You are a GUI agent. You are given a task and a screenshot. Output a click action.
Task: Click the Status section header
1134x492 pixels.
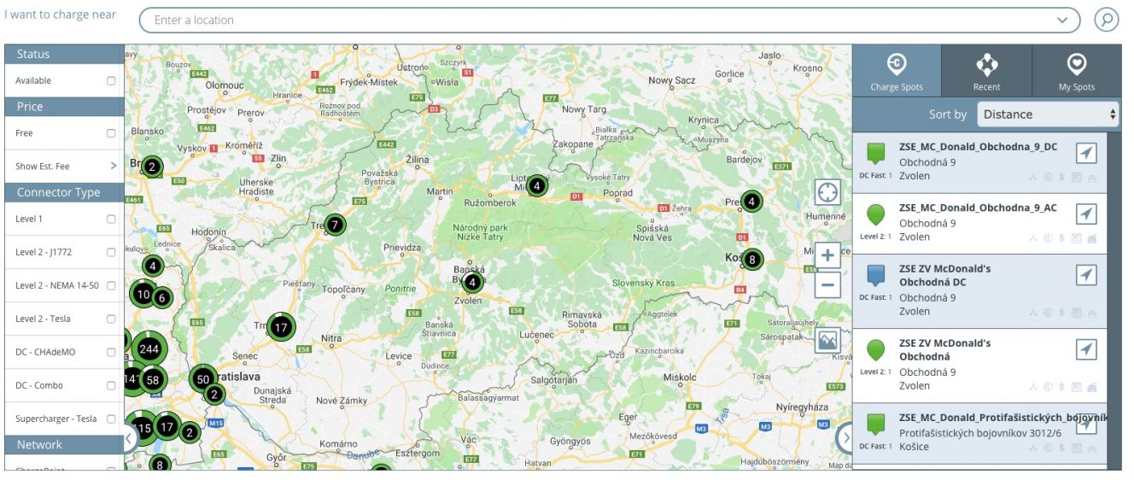coord(65,54)
